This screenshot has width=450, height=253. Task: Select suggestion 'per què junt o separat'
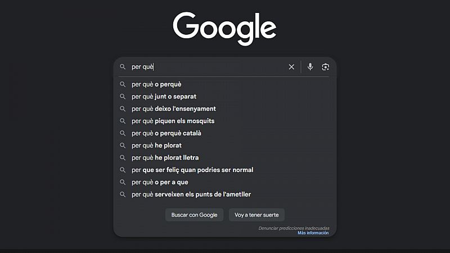click(164, 97)
